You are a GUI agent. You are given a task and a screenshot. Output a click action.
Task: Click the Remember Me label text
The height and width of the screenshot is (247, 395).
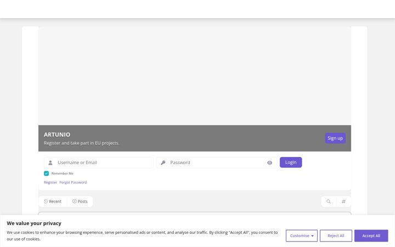(x=62, y=173)
